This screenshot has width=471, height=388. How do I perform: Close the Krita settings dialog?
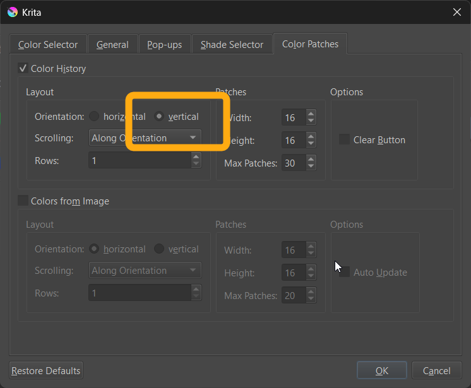pos(456,12)
